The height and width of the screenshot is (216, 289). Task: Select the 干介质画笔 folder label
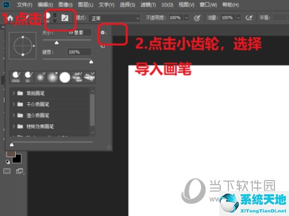[38, 105]
